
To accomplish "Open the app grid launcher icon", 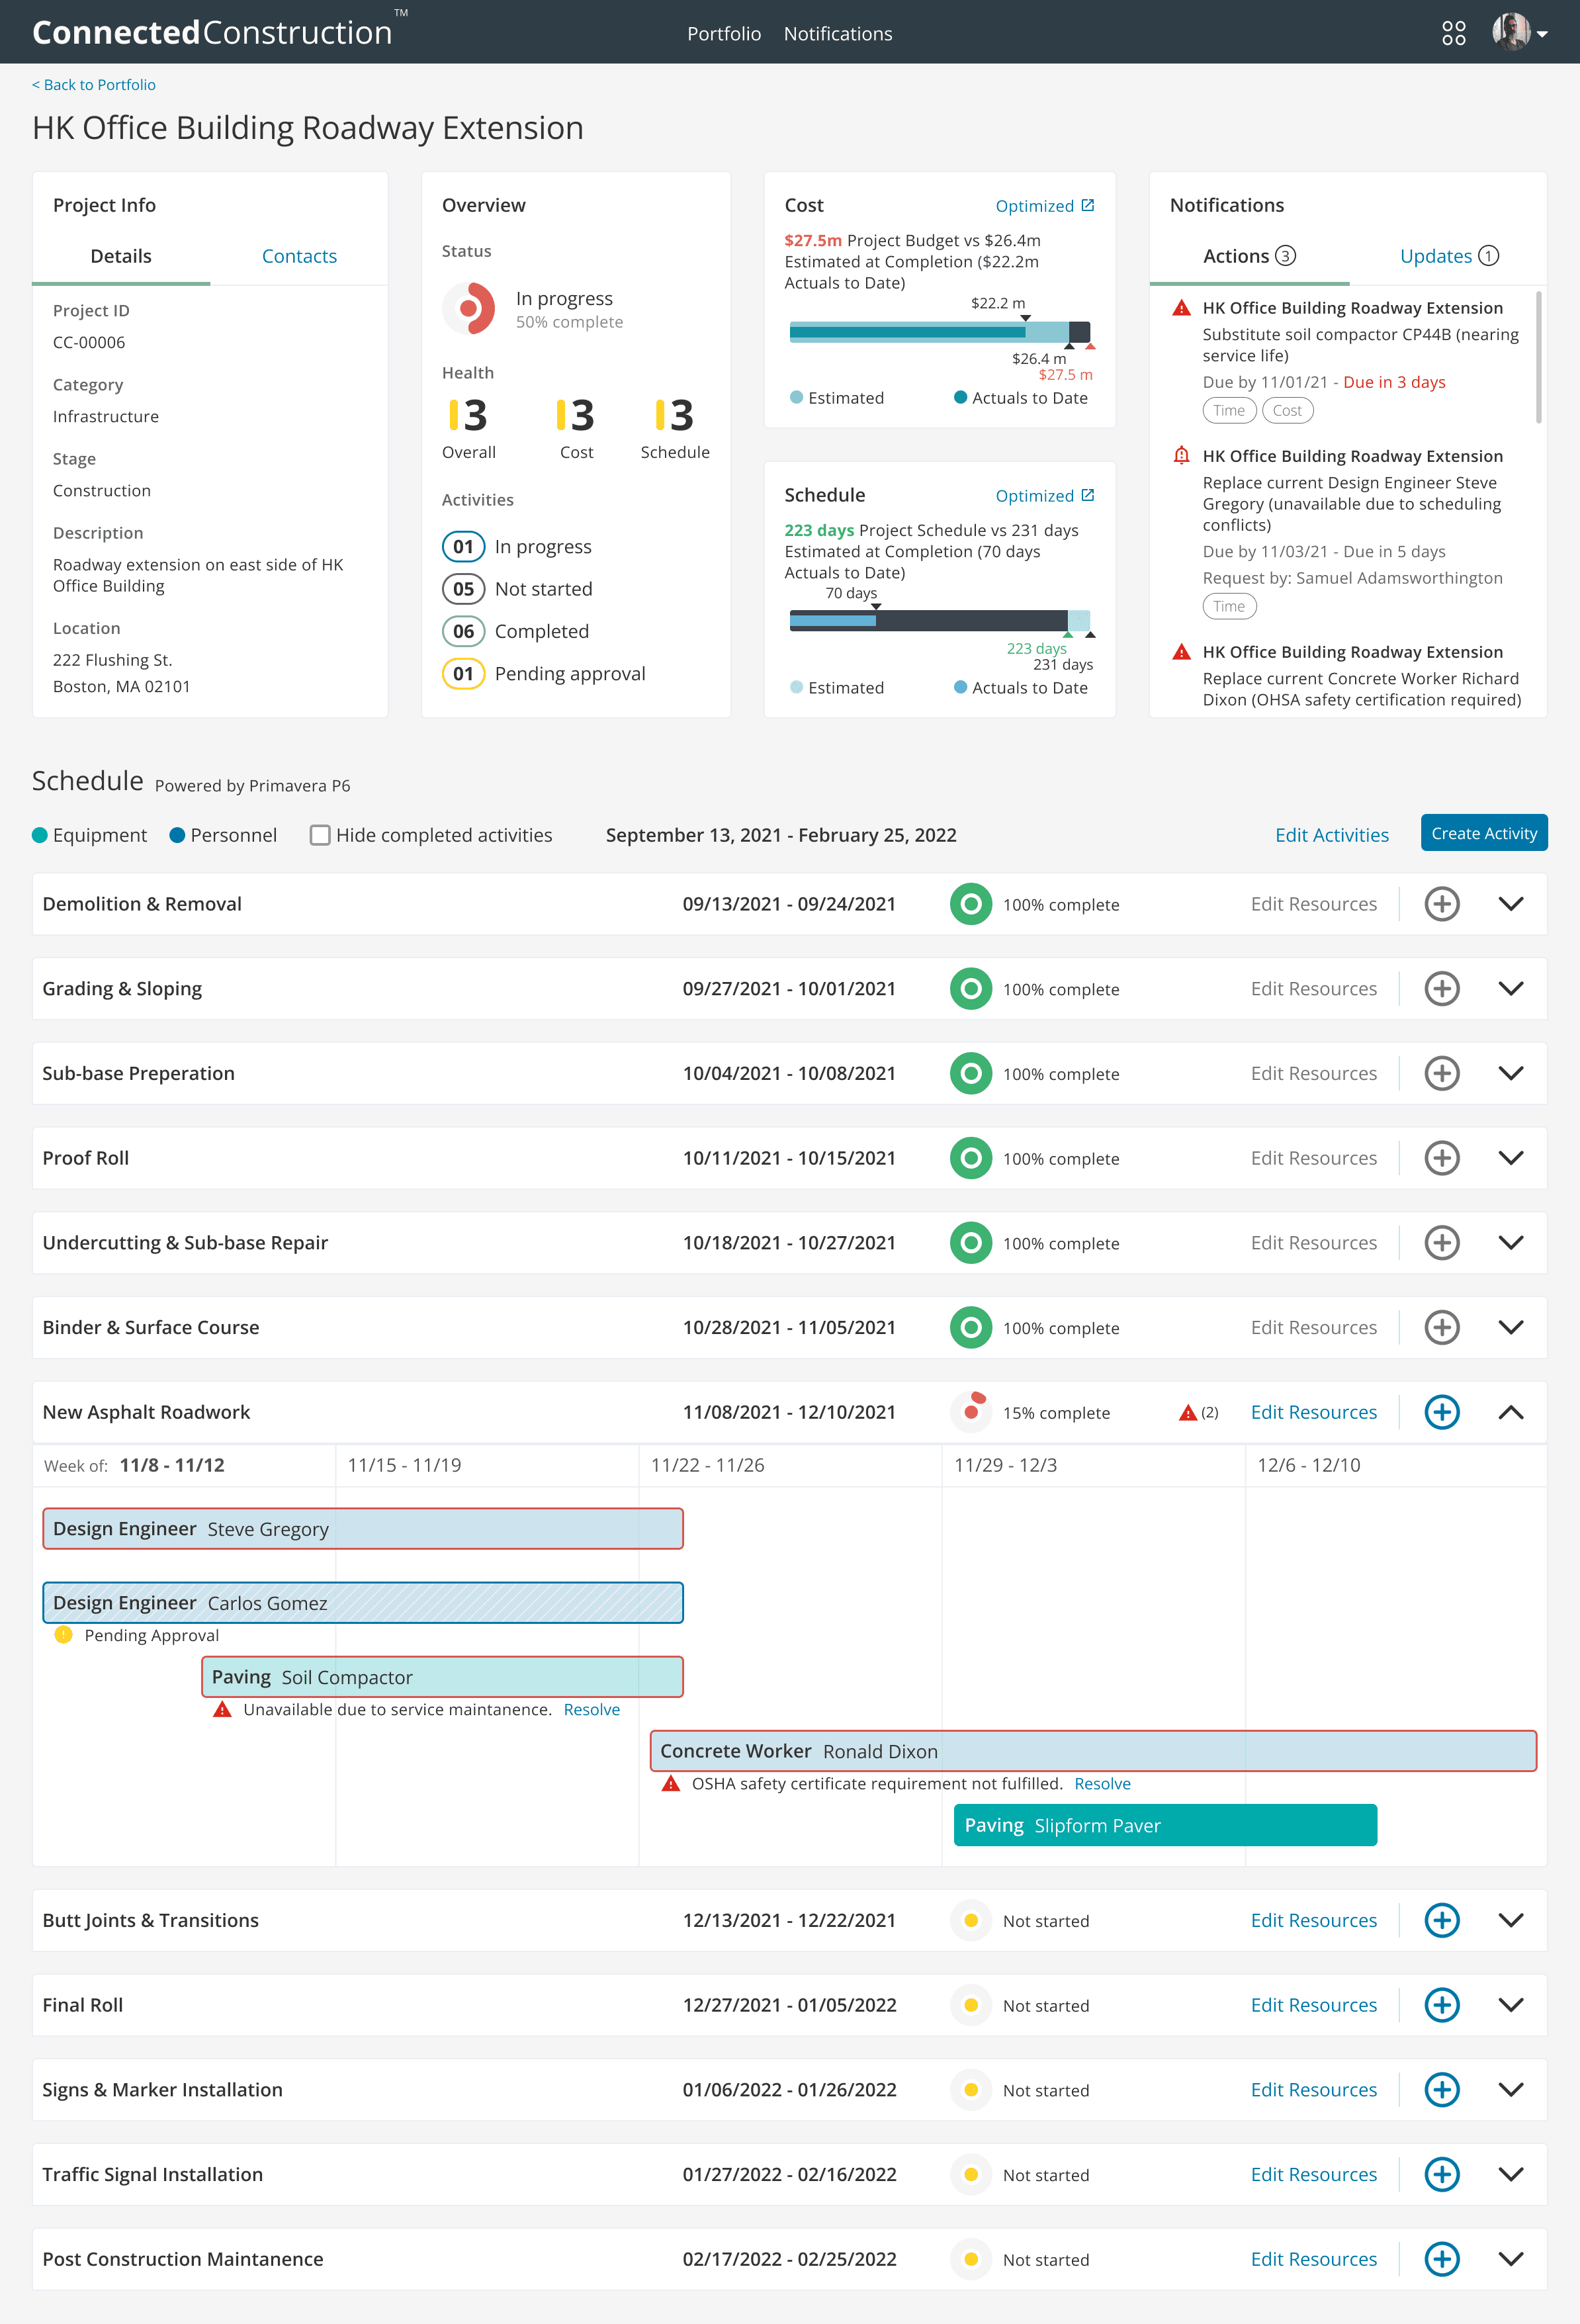I will click(x=1453, y=33).
